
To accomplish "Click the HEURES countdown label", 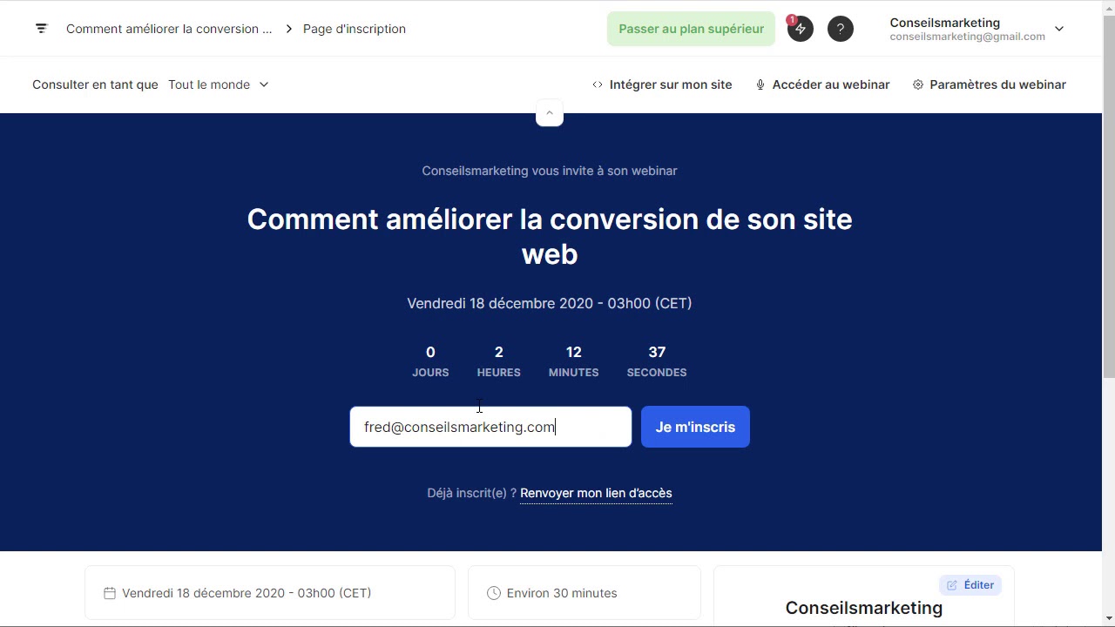I will click(x=498, y=372).
